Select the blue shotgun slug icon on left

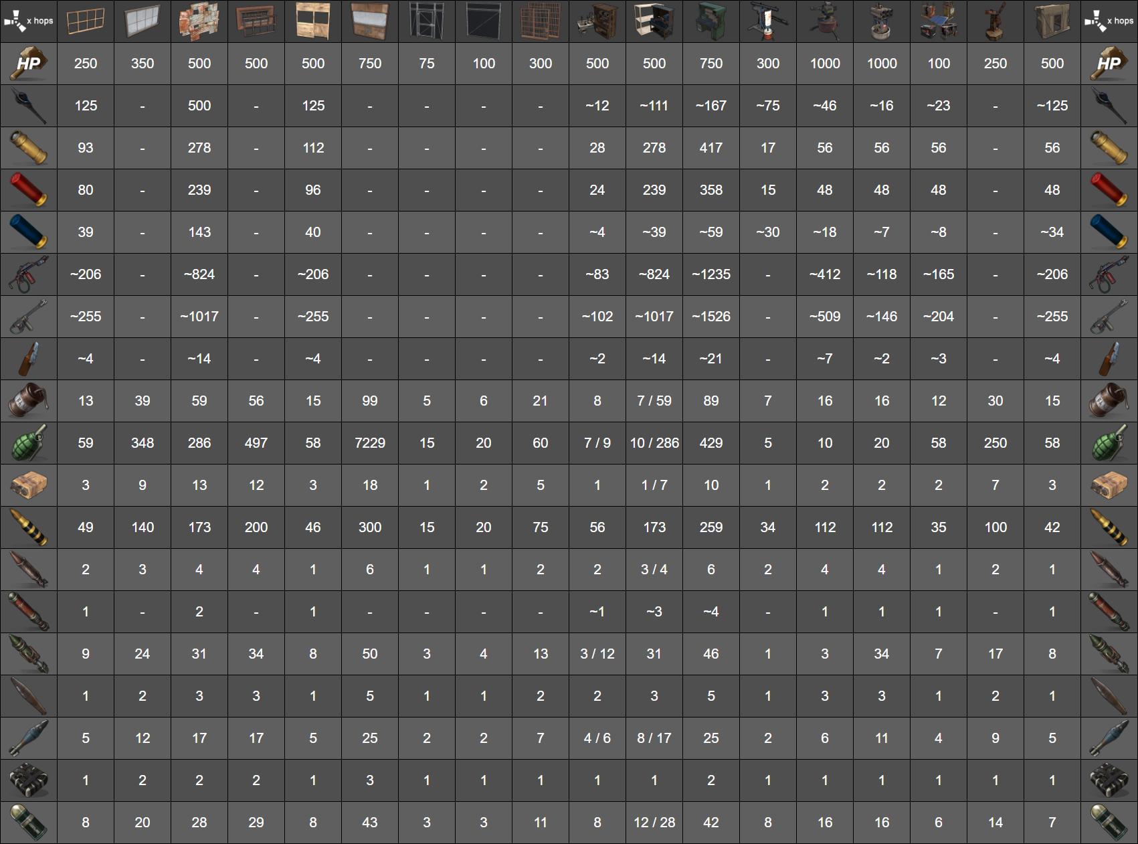[28, 232]
